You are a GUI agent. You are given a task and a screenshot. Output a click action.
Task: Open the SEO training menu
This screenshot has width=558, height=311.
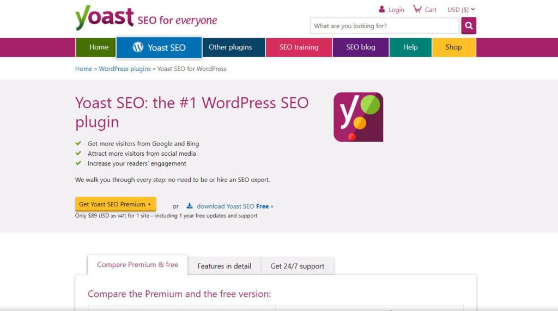tap(299, 47)
